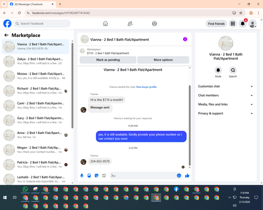
Task: Click Find friends button
Action: pyautogui.click(x=216, y=24)
